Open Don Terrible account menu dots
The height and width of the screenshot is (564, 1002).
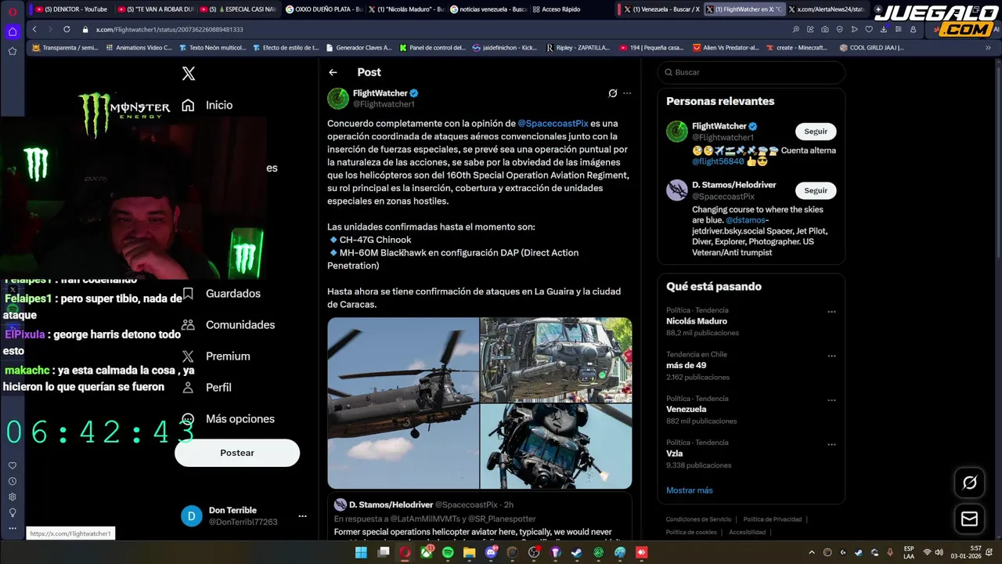pyautogui.click(x=302, y=516)
